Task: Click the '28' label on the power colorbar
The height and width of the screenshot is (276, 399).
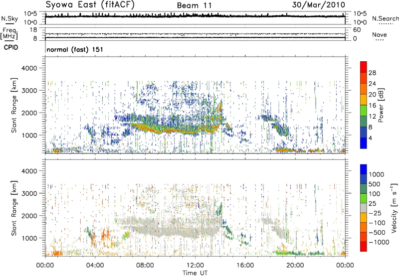Action: pos(372,73)
